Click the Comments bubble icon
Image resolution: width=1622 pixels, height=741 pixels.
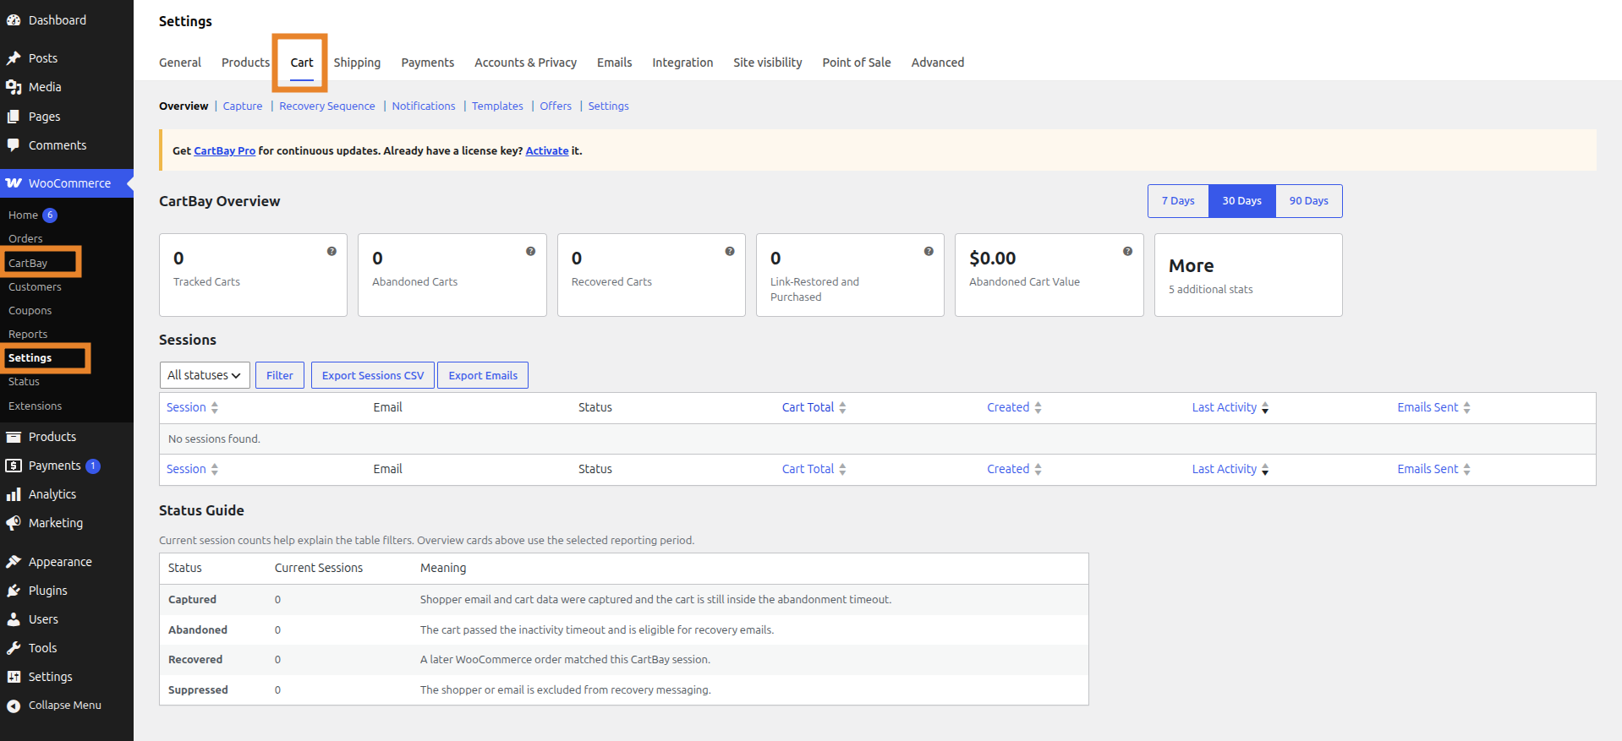tap(14, 145)
